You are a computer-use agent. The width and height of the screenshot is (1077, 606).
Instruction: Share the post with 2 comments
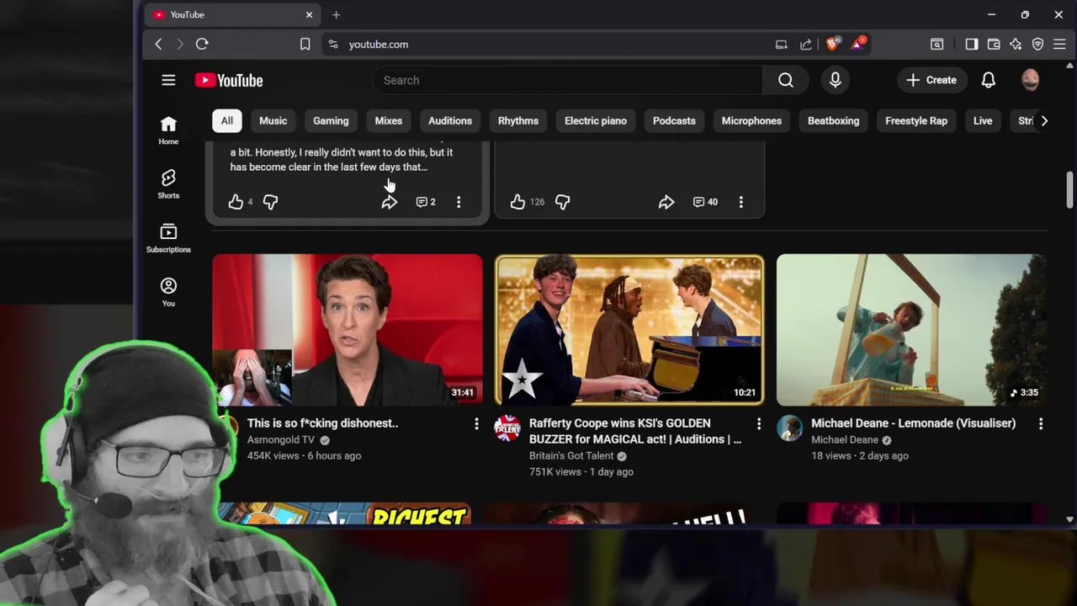pyautogui.click(x=389, y=202)
